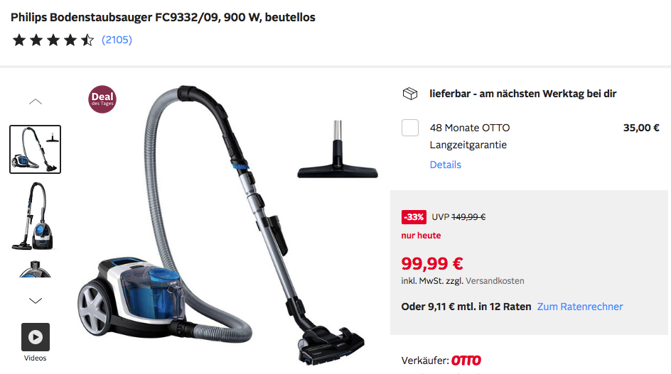Click the first rating star

point(18,40)
